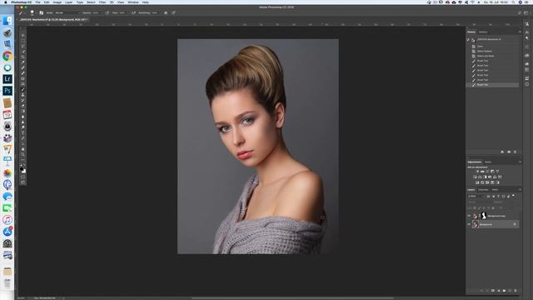Toggle layer filtering switch

(514, 196)
